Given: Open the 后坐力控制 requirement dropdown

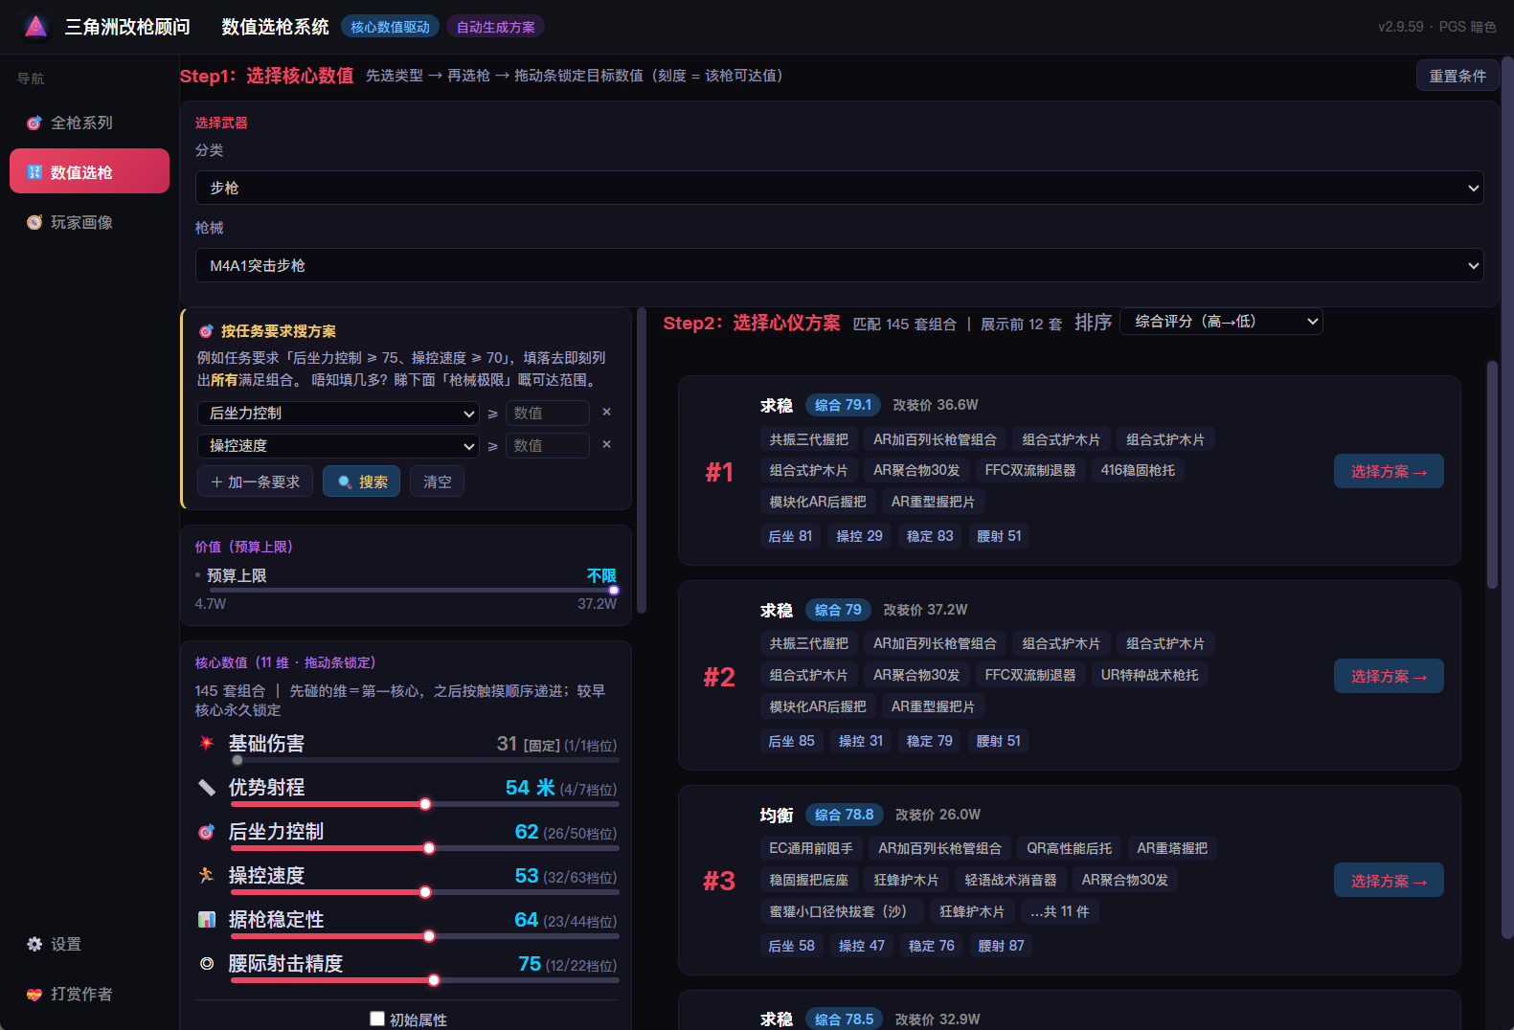Looking at the screenshot, I should 338,413.
